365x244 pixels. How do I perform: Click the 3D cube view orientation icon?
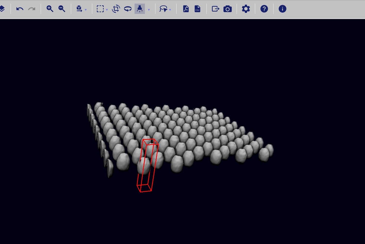[79, 9]
